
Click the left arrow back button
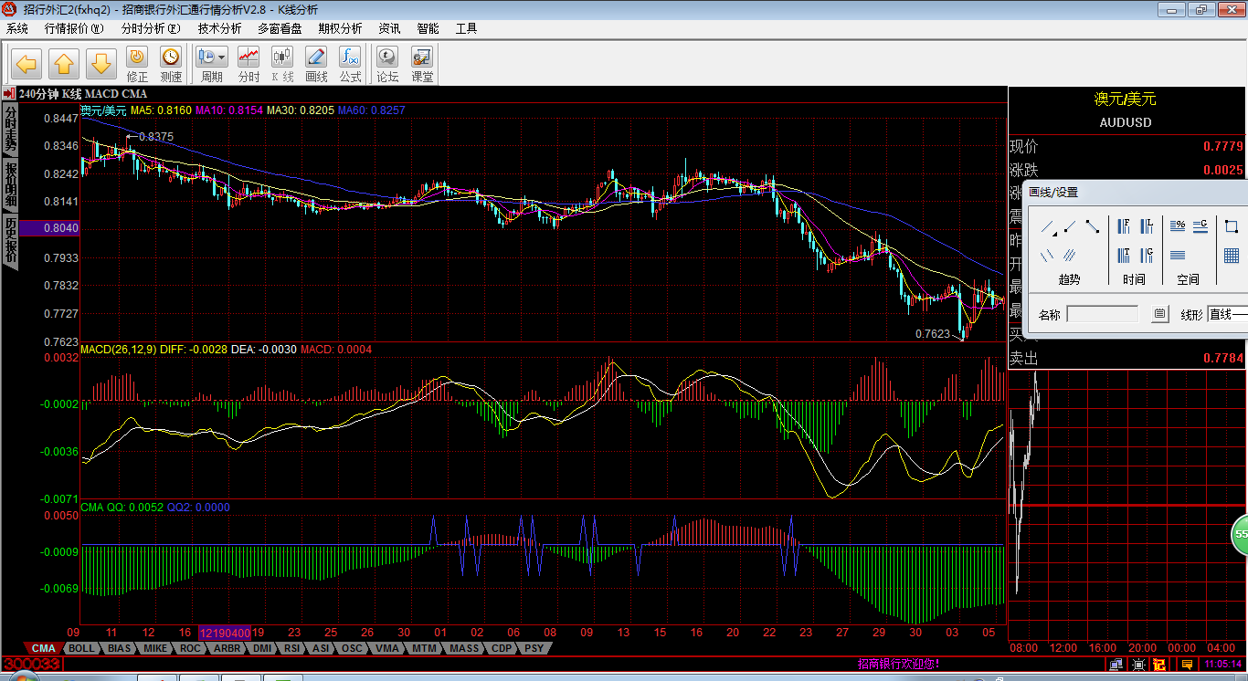pos(26,64)
